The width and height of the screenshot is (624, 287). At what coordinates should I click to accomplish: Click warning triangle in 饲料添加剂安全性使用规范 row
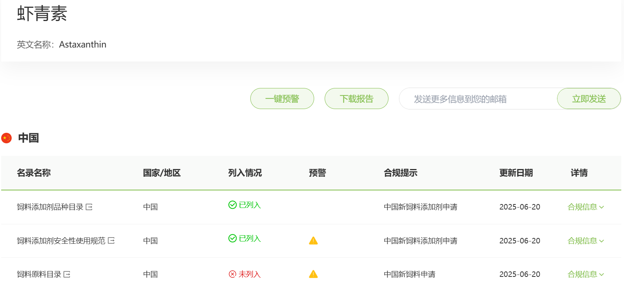313,241
